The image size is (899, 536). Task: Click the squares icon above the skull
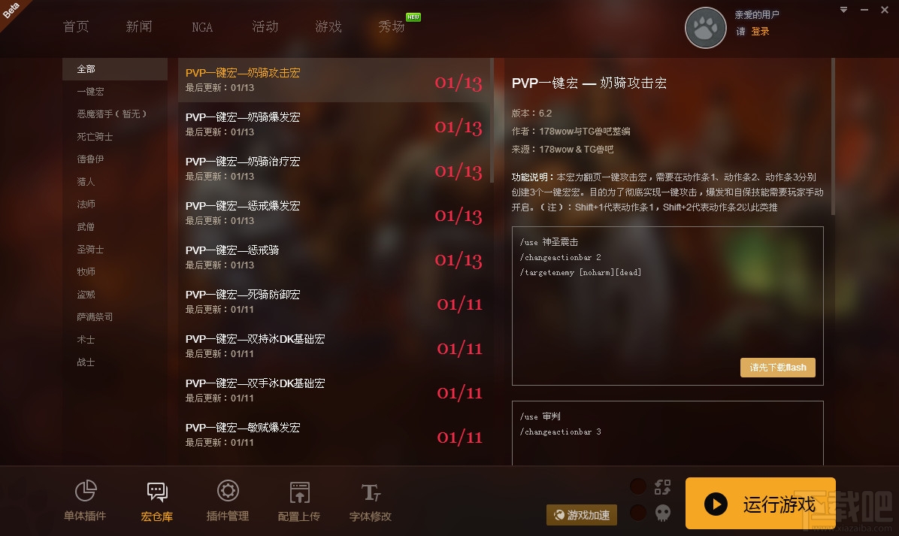click(x=662, y=487)
